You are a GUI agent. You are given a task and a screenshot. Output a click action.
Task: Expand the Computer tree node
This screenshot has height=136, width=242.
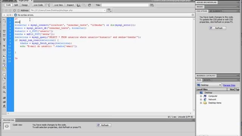(x=201, y=96)
